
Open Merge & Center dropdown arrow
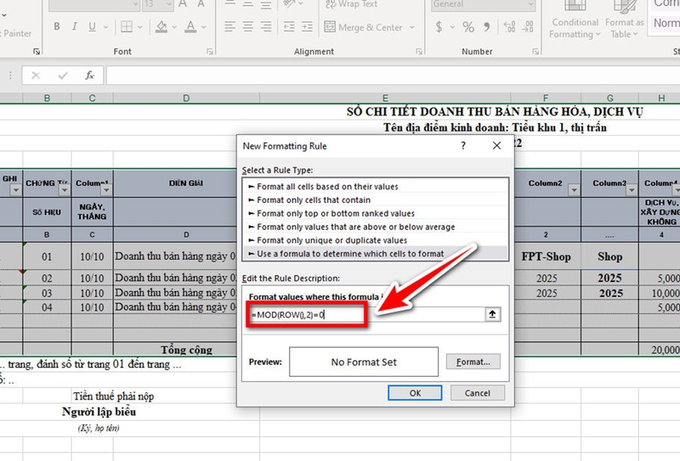pyautogui.click(x=412, y=27)
